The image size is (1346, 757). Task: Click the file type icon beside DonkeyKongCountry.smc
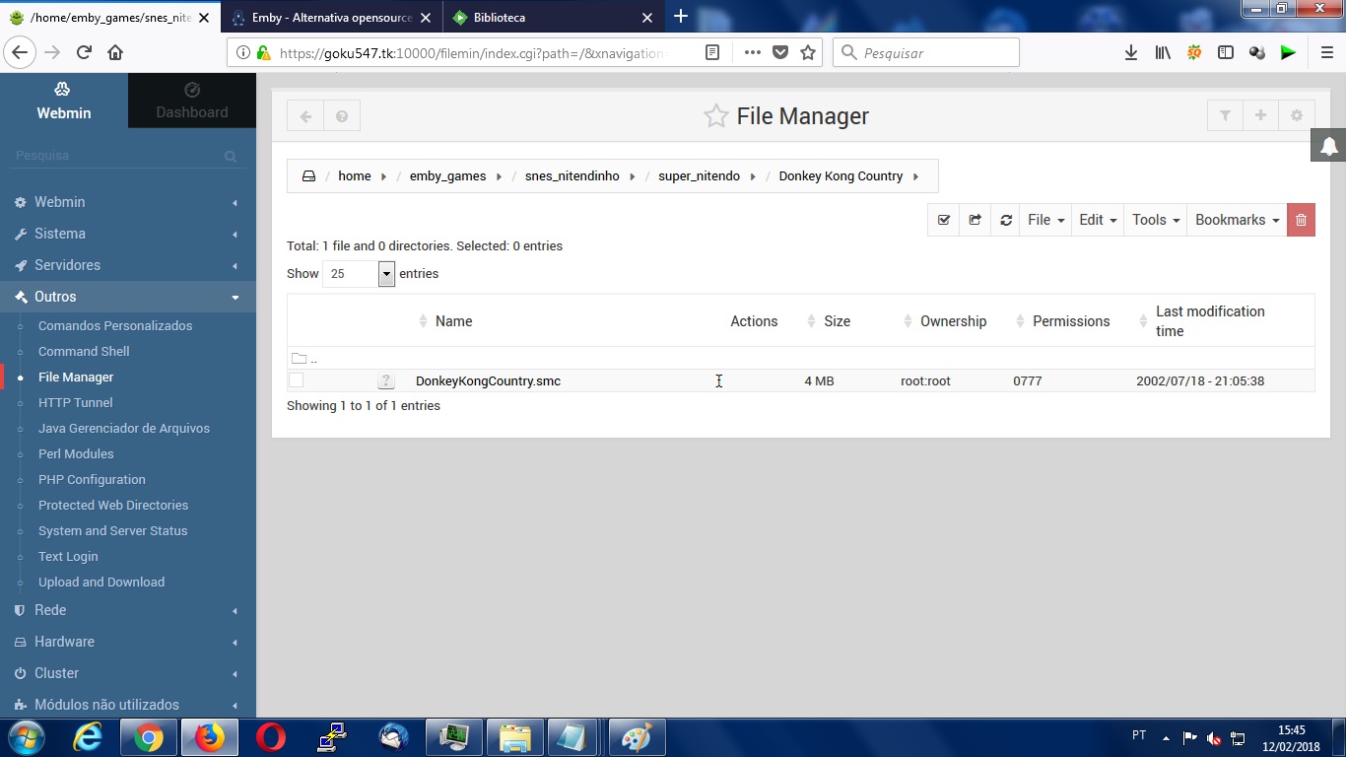coord(385,380)
